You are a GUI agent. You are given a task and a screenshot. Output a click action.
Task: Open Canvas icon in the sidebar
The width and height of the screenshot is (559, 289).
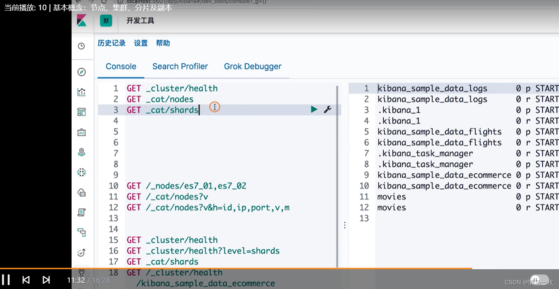coord(81,132)
